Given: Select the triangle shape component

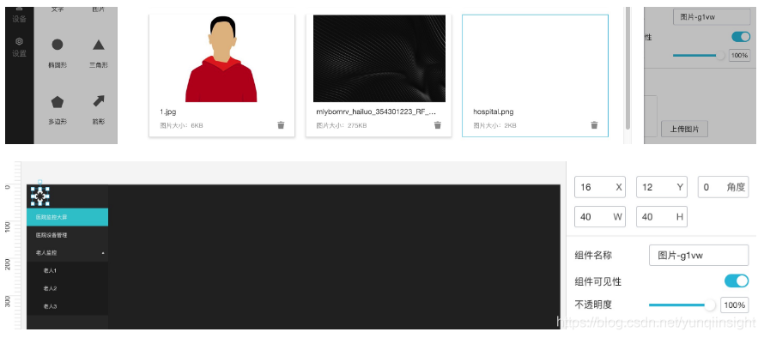Looking at the screenshot, I should click(99, 52).
